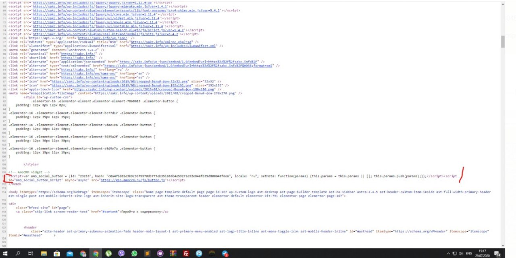Open the canonical sakc.info link

pyautogui.click(x=78, y=54)
